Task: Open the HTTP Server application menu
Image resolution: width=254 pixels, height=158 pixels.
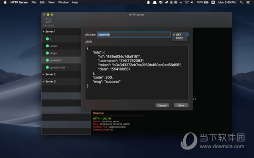Action: (x=19, y=2)
